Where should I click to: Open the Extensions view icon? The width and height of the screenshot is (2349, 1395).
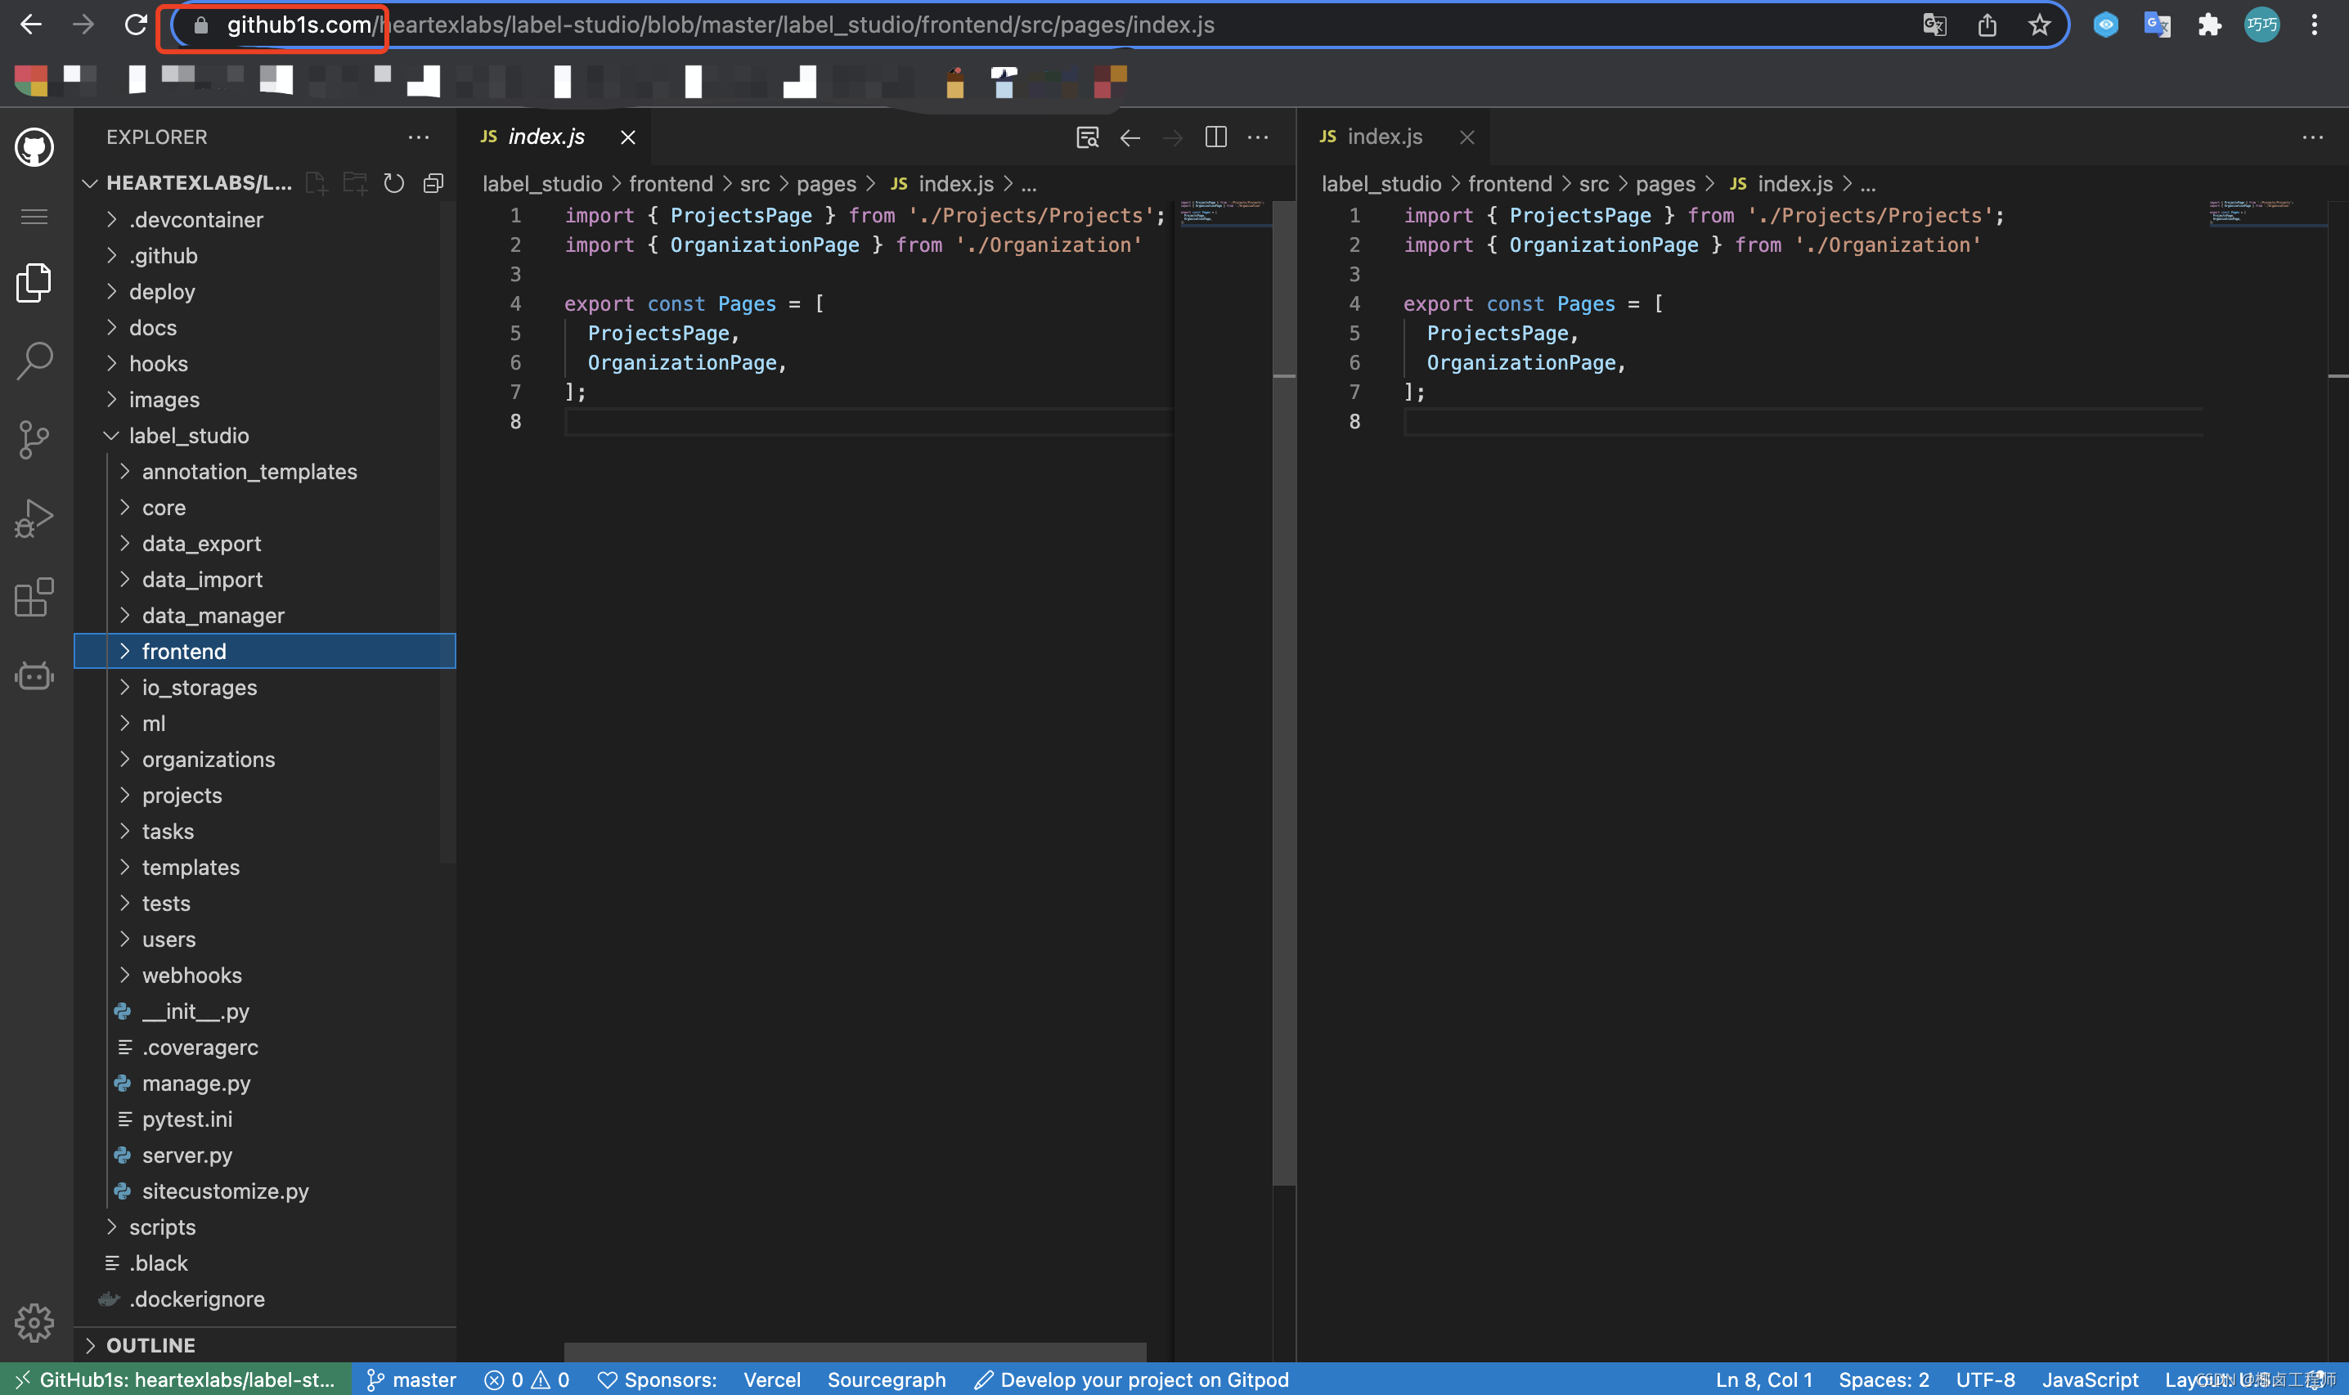pos(35,597)
